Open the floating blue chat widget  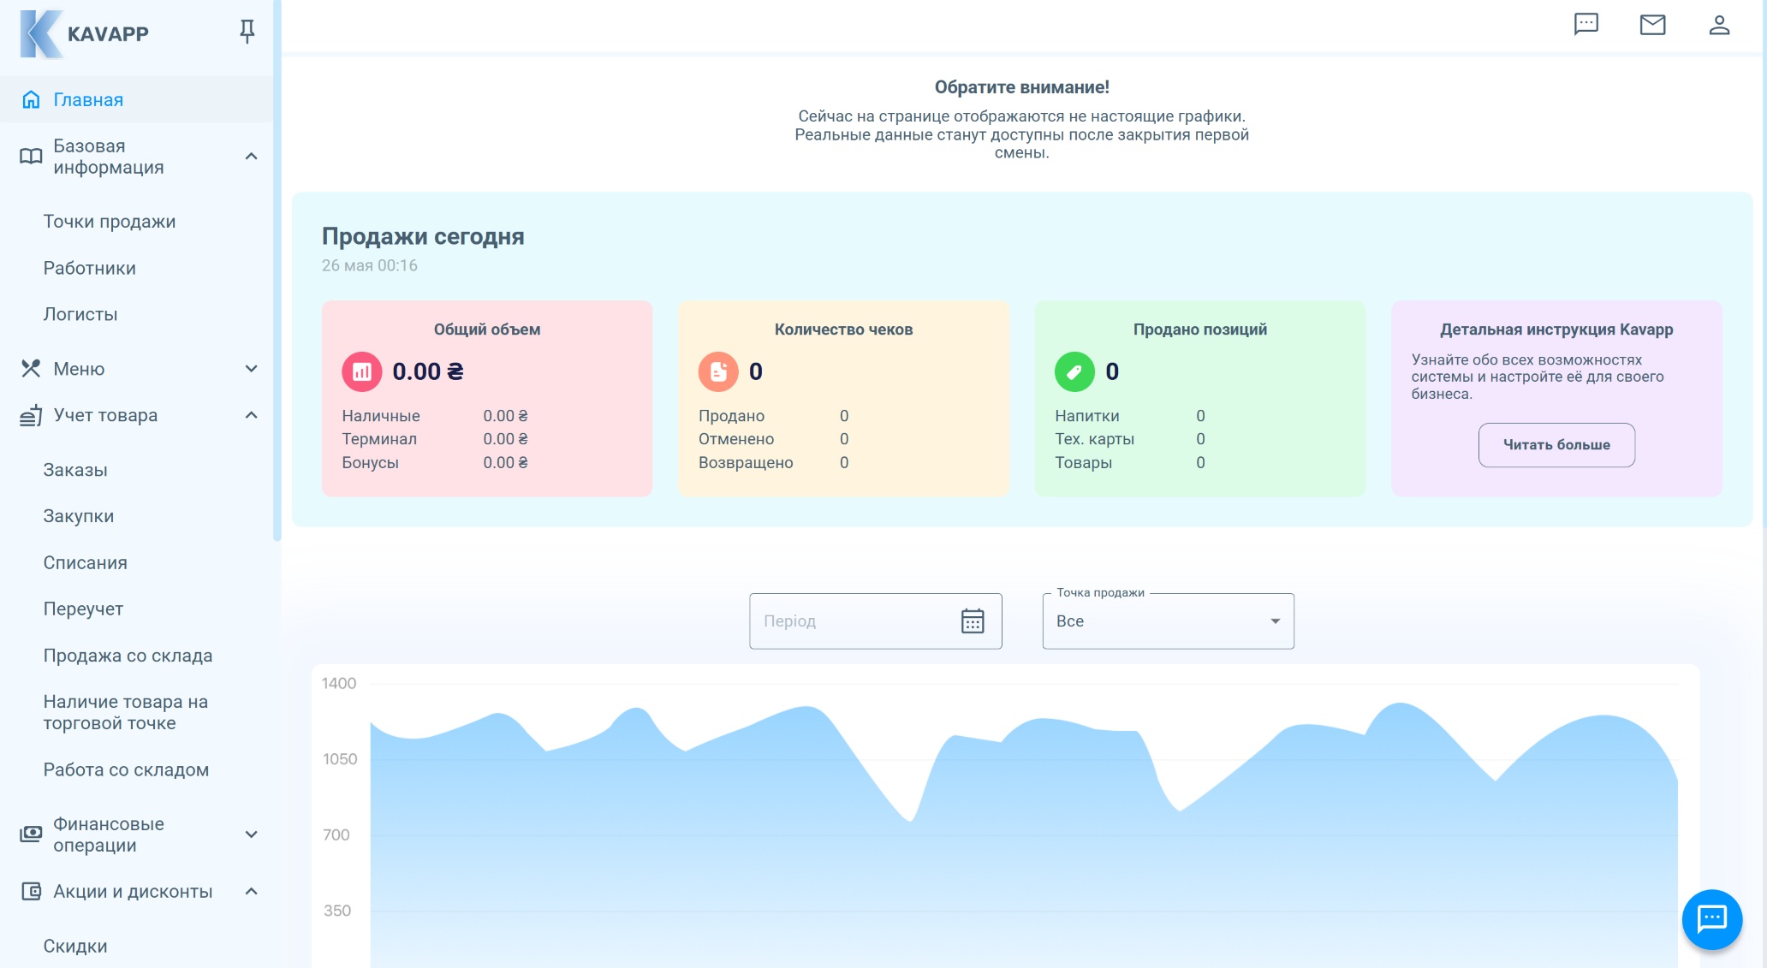point(1712,919)
